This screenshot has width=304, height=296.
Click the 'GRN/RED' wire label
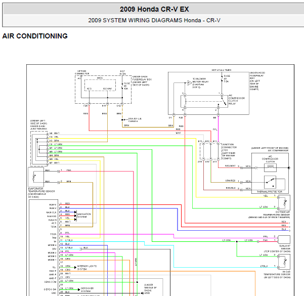click(230, 181)
